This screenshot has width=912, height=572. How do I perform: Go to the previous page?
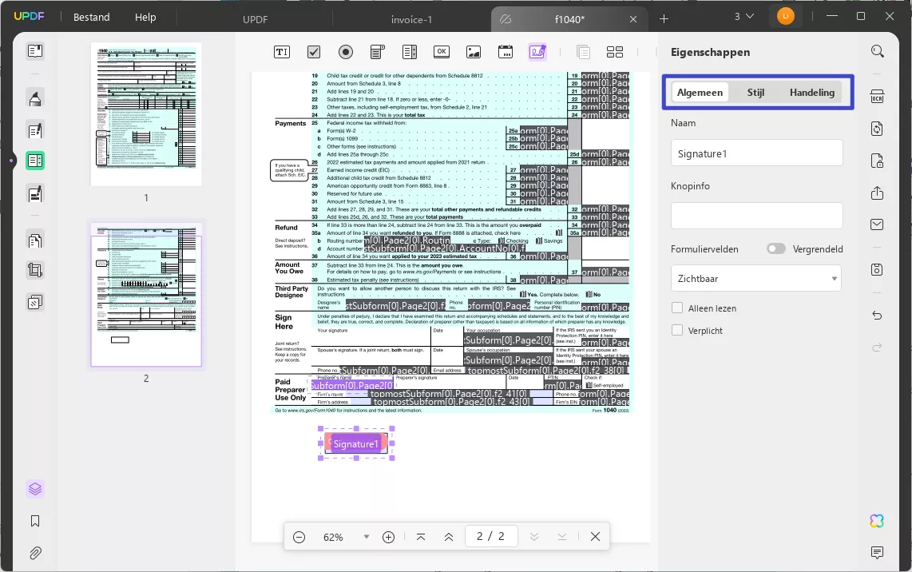(x=449, y=537)
